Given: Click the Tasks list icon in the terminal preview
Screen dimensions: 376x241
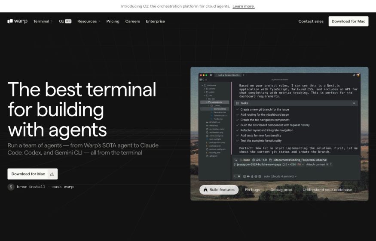Looking at the screenshot, I should 237,103.
